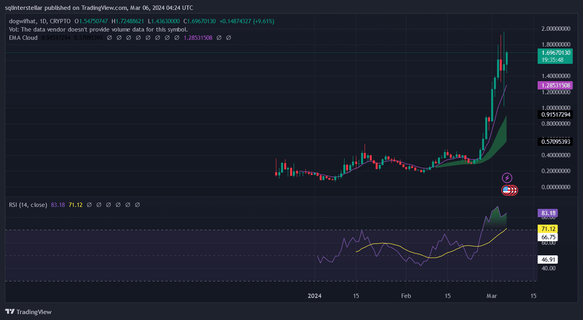This screenshot has height=320, width=583.
Task: Click the 2024 label on time axis
Action: [315, 296]
